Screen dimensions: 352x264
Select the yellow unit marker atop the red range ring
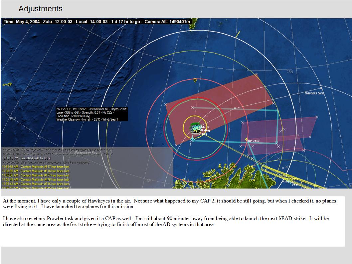pos(195,80)
